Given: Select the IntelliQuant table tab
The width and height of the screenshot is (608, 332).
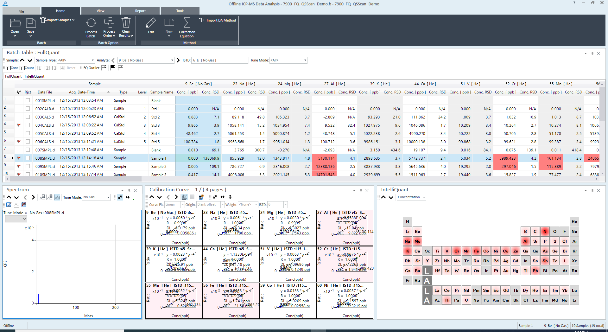Looking at the screenshot, I should [35, 76].
